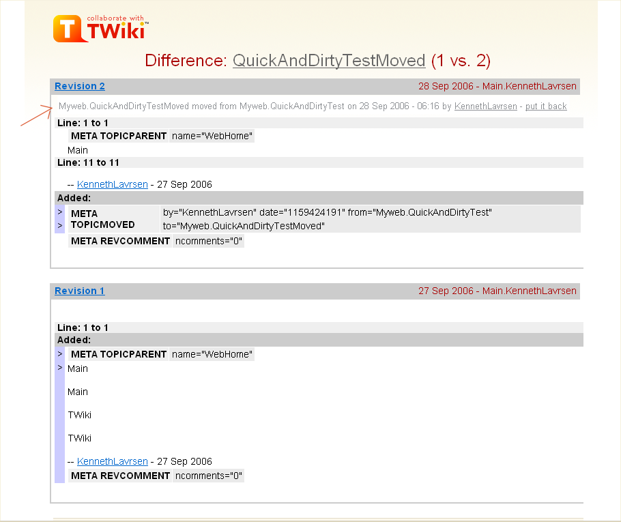621x522 pixels.
Task: Click META REVCOMMENT label in Revision 1
Action: (x=120, y=476)
